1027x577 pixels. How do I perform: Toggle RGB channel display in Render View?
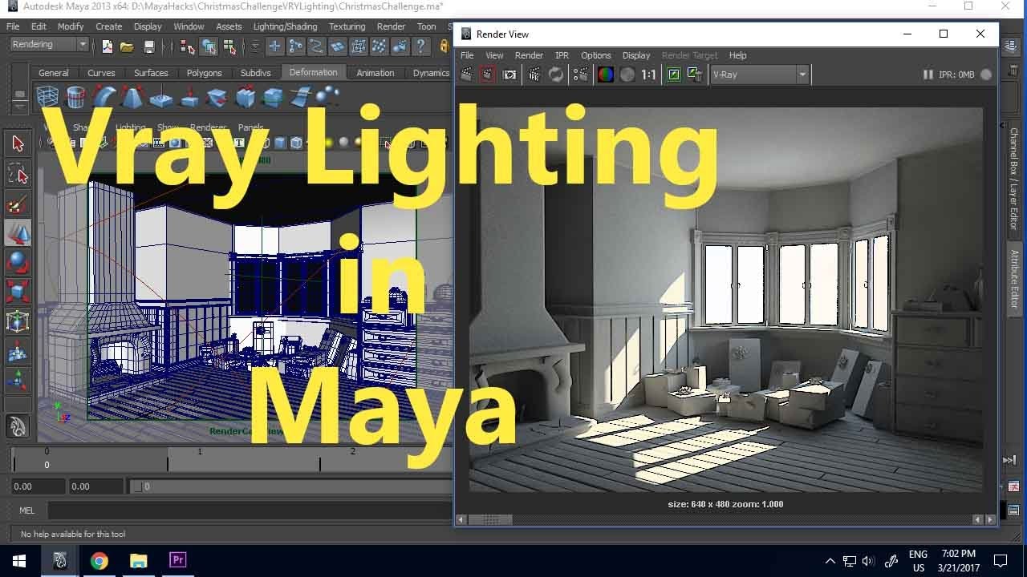[x=606, y=75]
